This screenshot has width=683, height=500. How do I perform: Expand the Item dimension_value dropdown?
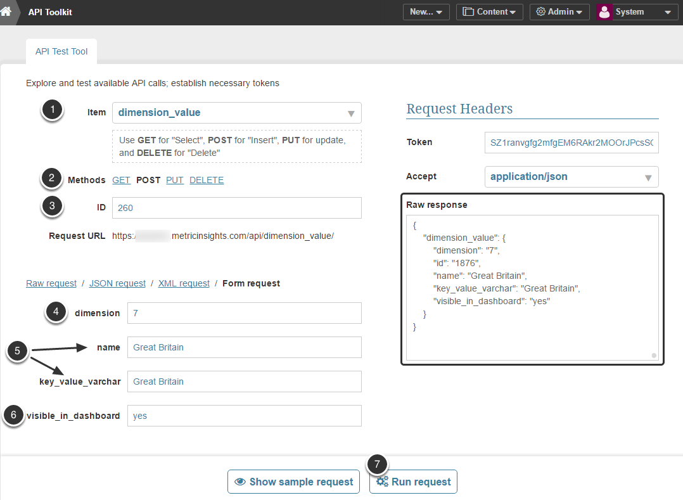point(350,113)
